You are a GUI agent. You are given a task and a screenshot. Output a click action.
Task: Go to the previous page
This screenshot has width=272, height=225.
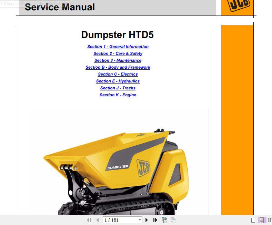97,220
